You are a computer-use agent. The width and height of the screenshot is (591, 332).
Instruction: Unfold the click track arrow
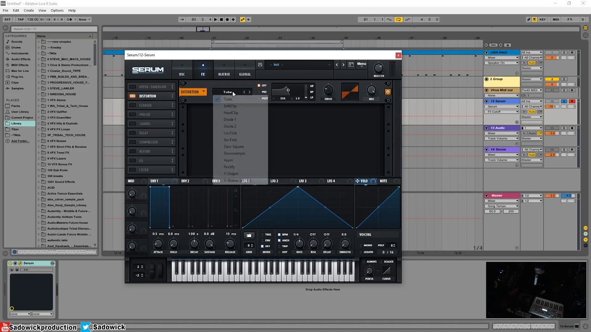click(x=487, y=53)
